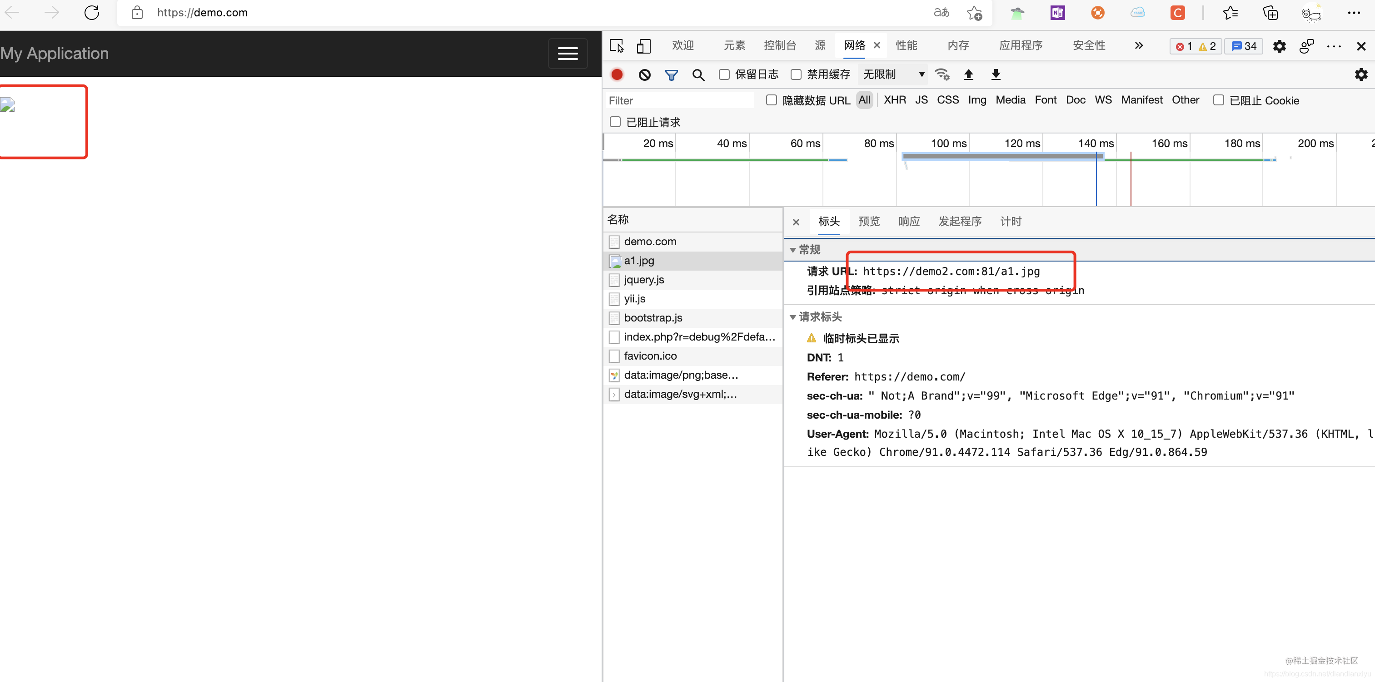This screenshot has width=1375, height=682.
Task: Clear the network log
Action: (x=644, y=74)
